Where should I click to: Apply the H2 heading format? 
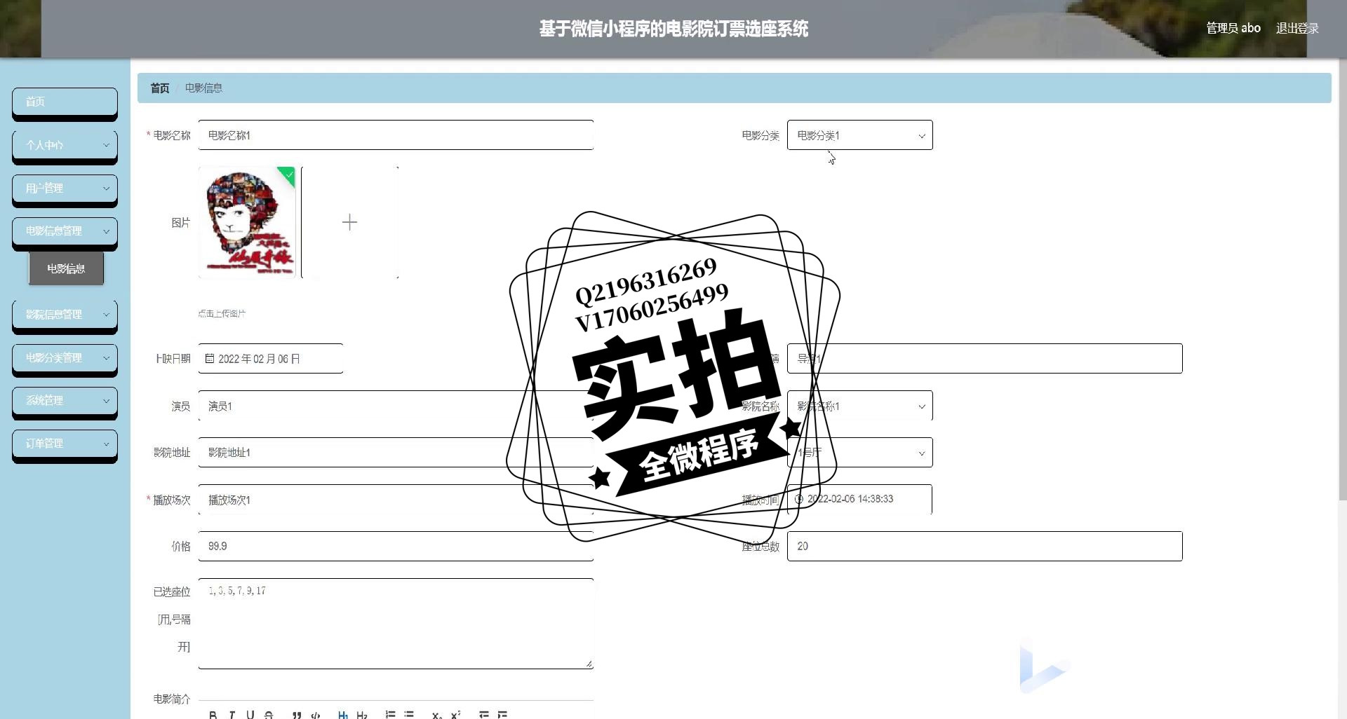pos(362,715)
